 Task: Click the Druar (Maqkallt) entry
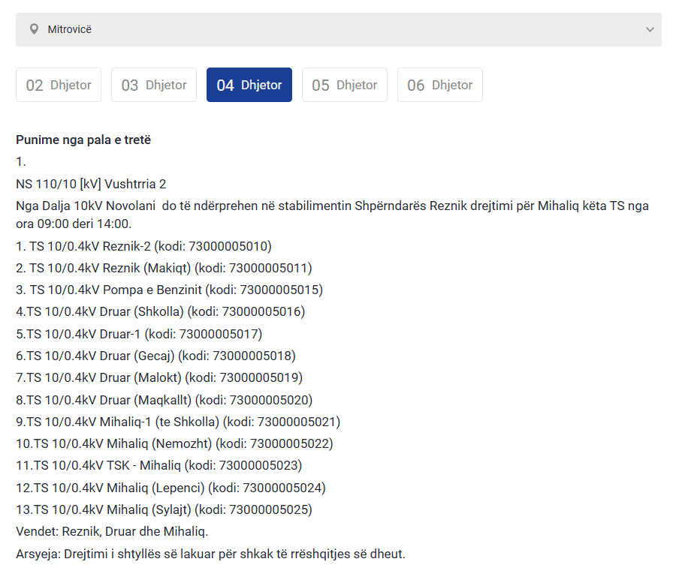coord(164,400)
